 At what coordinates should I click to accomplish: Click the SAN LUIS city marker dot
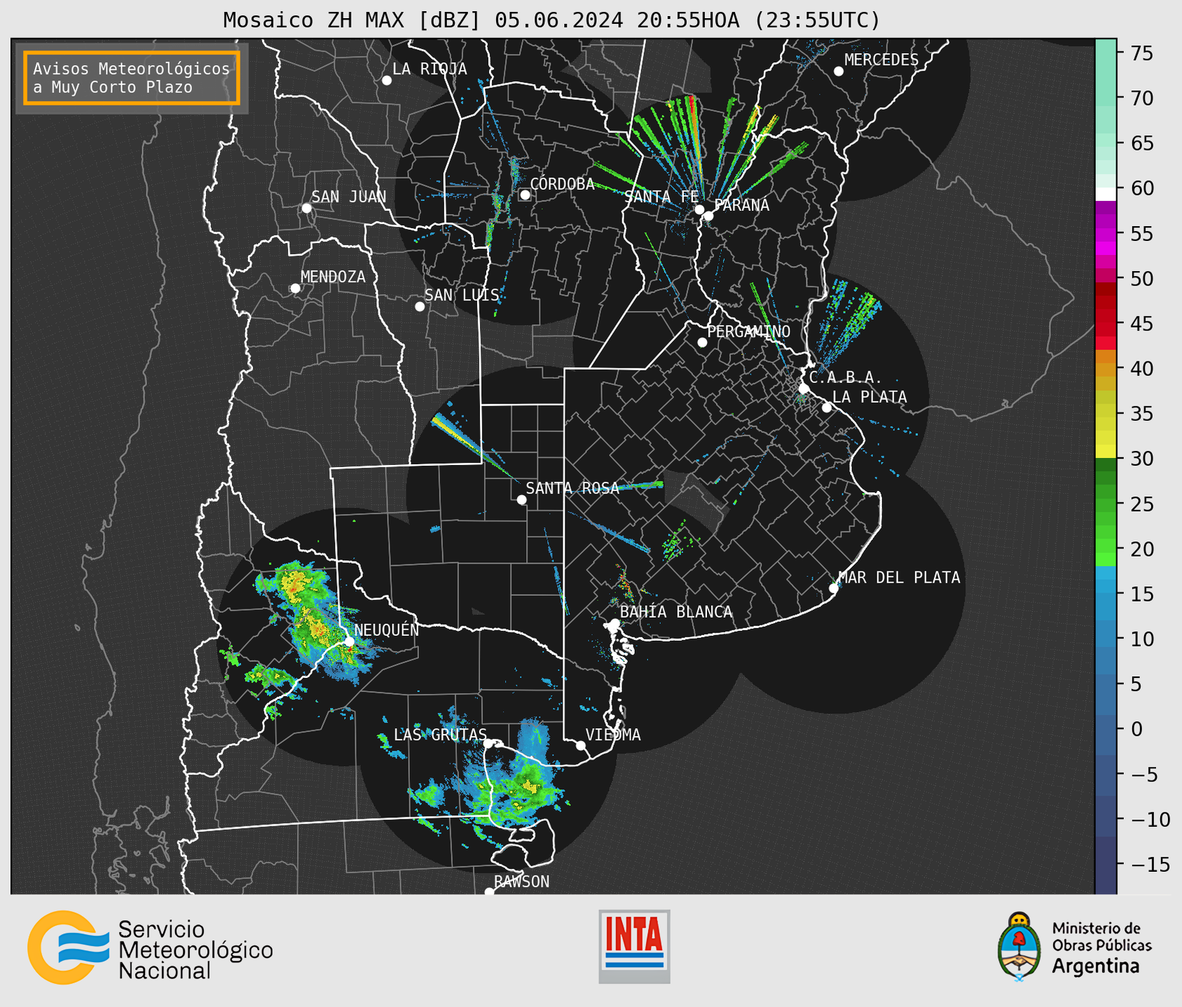tap(420, 307)
